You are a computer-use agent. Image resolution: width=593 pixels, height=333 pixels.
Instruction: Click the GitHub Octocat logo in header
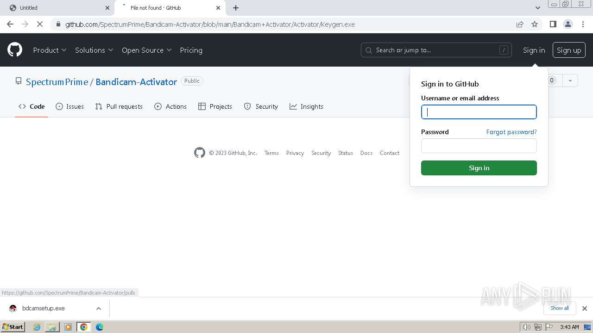click(x=15, y=50)
